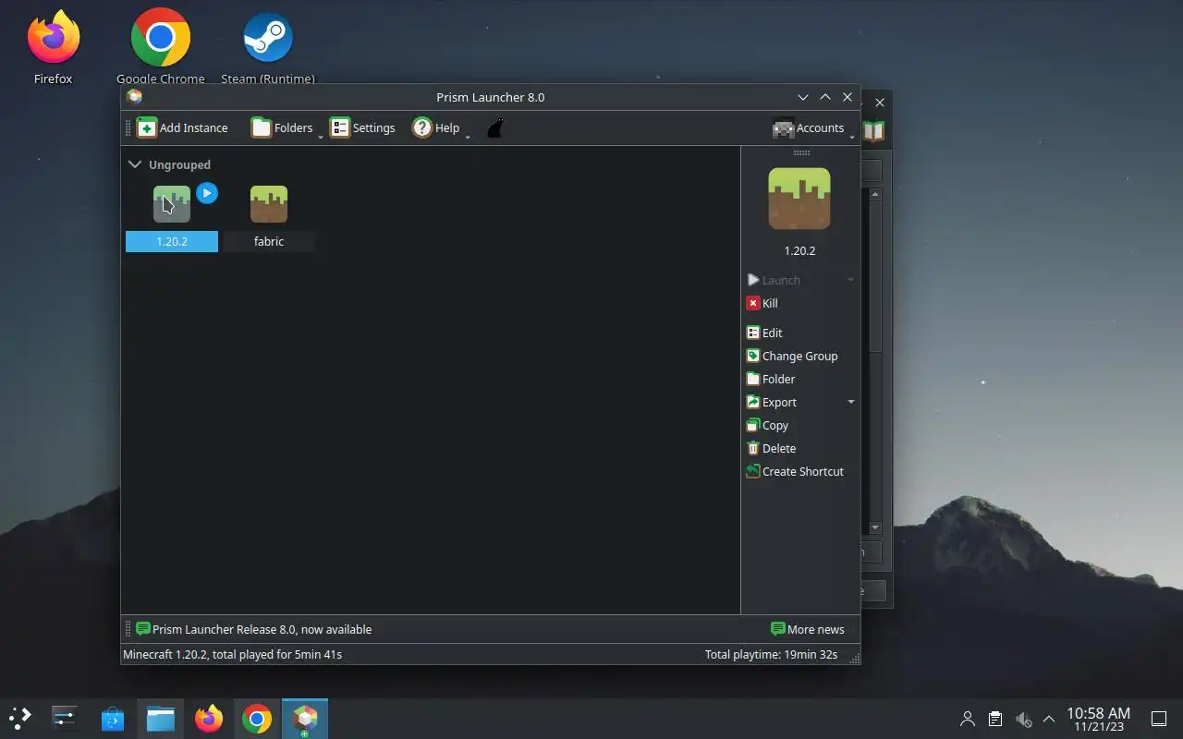
Task: Expand the Help dropdown arrow
Action: click(x=468, y=136)
